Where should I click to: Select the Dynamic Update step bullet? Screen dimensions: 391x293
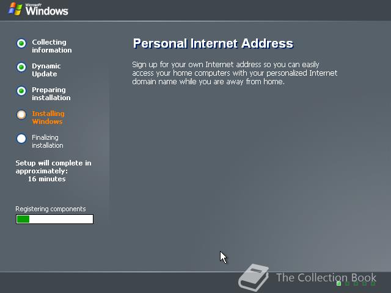(21, 67)
